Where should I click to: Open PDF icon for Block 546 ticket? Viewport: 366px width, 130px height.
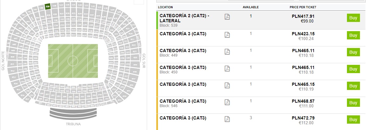coord(227,102)
